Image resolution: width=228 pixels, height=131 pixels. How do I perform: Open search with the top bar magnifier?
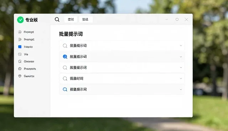click(57, 19)
